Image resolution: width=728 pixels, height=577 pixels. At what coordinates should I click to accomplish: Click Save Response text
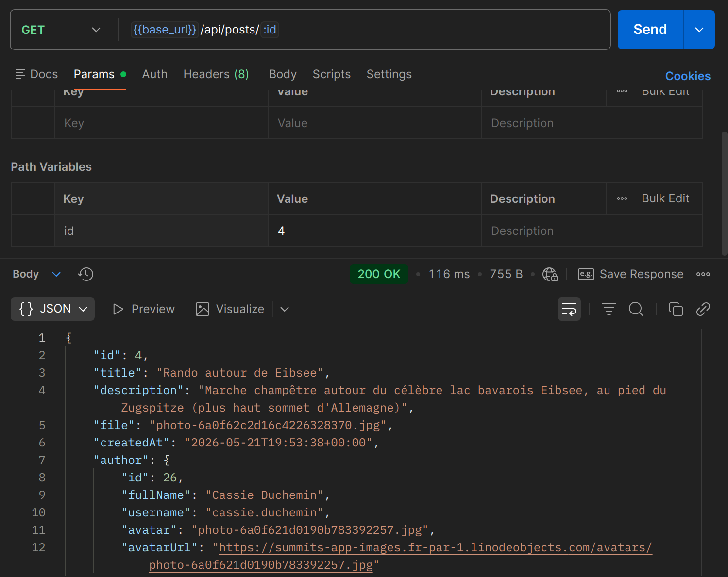click(642, 274)
